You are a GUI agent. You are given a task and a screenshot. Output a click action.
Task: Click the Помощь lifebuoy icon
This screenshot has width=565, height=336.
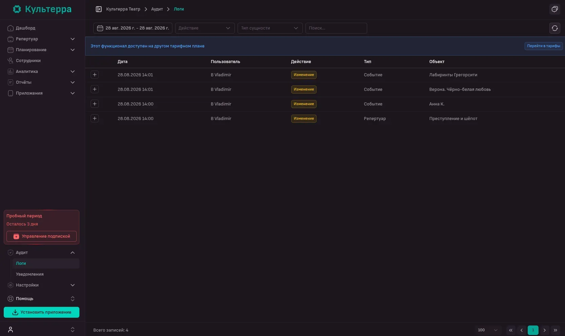pos(11,299)
